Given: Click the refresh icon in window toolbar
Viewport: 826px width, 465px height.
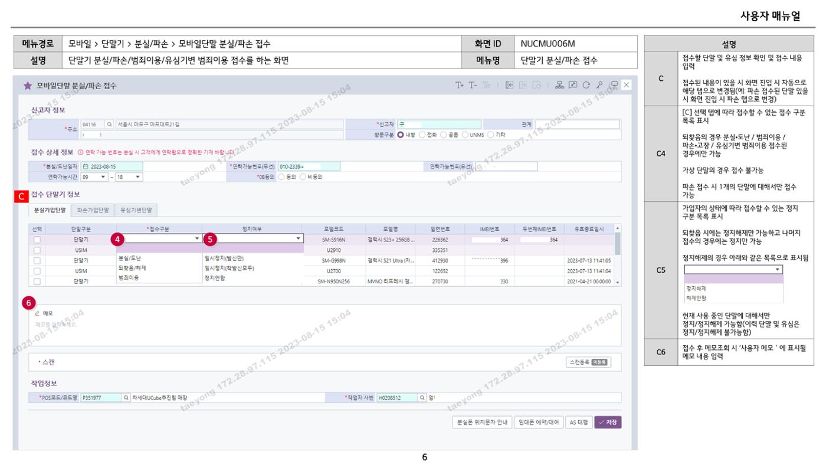Looking at the screenshot, I should [x=586, y=85].
